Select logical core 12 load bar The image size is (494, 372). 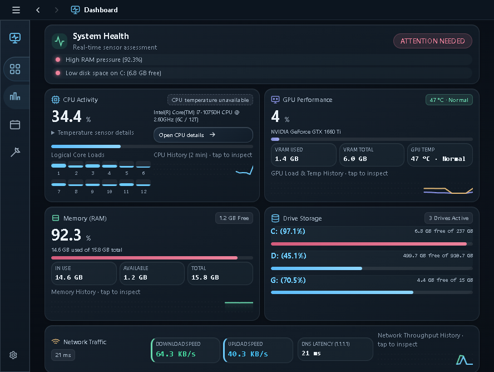pyautogui.click(x=143, y=184)
